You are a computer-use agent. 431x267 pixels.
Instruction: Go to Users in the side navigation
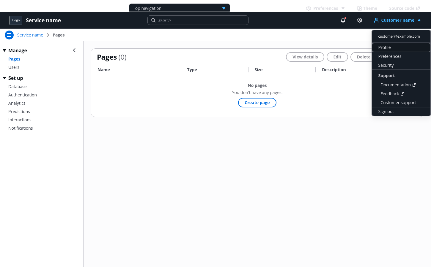point(14,67)
